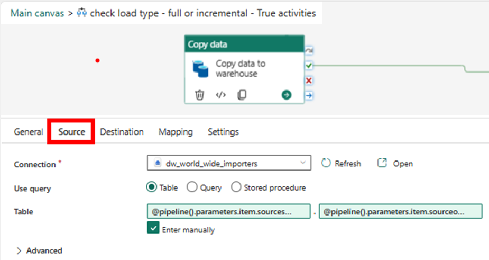Open the Connection dropdown

point(229,164)
